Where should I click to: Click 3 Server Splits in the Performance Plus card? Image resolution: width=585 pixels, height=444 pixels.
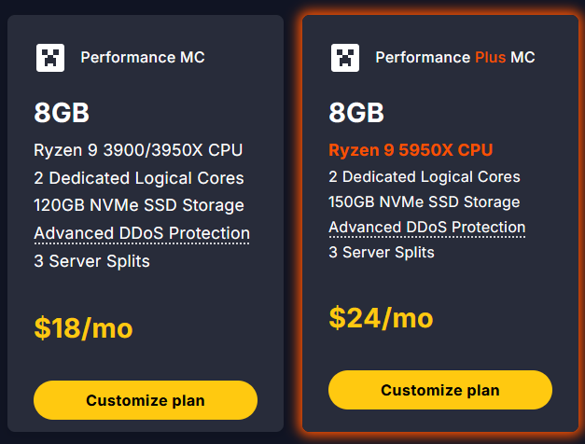[x=382, y=253]
